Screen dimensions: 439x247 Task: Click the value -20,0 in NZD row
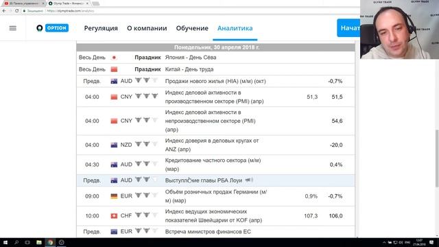pyautogui.click(x=336, y=145)
